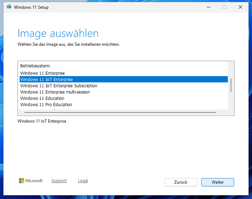Click the vertical scrollbar thumb in image list
Image resolution: width=252 pixels, height=199 pixels.
(x=231, y=85)
